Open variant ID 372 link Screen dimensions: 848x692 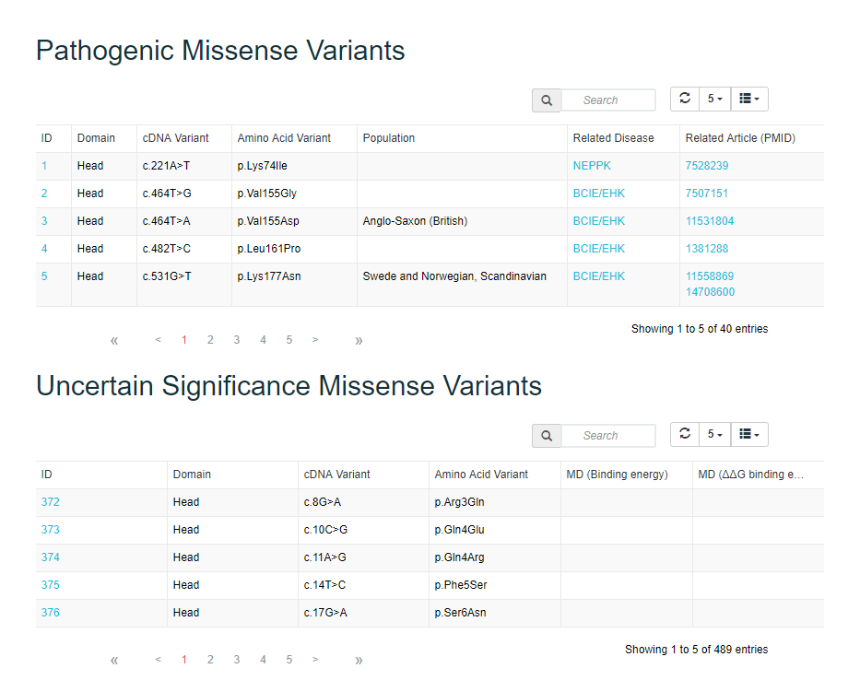click(x=50, y=502)
